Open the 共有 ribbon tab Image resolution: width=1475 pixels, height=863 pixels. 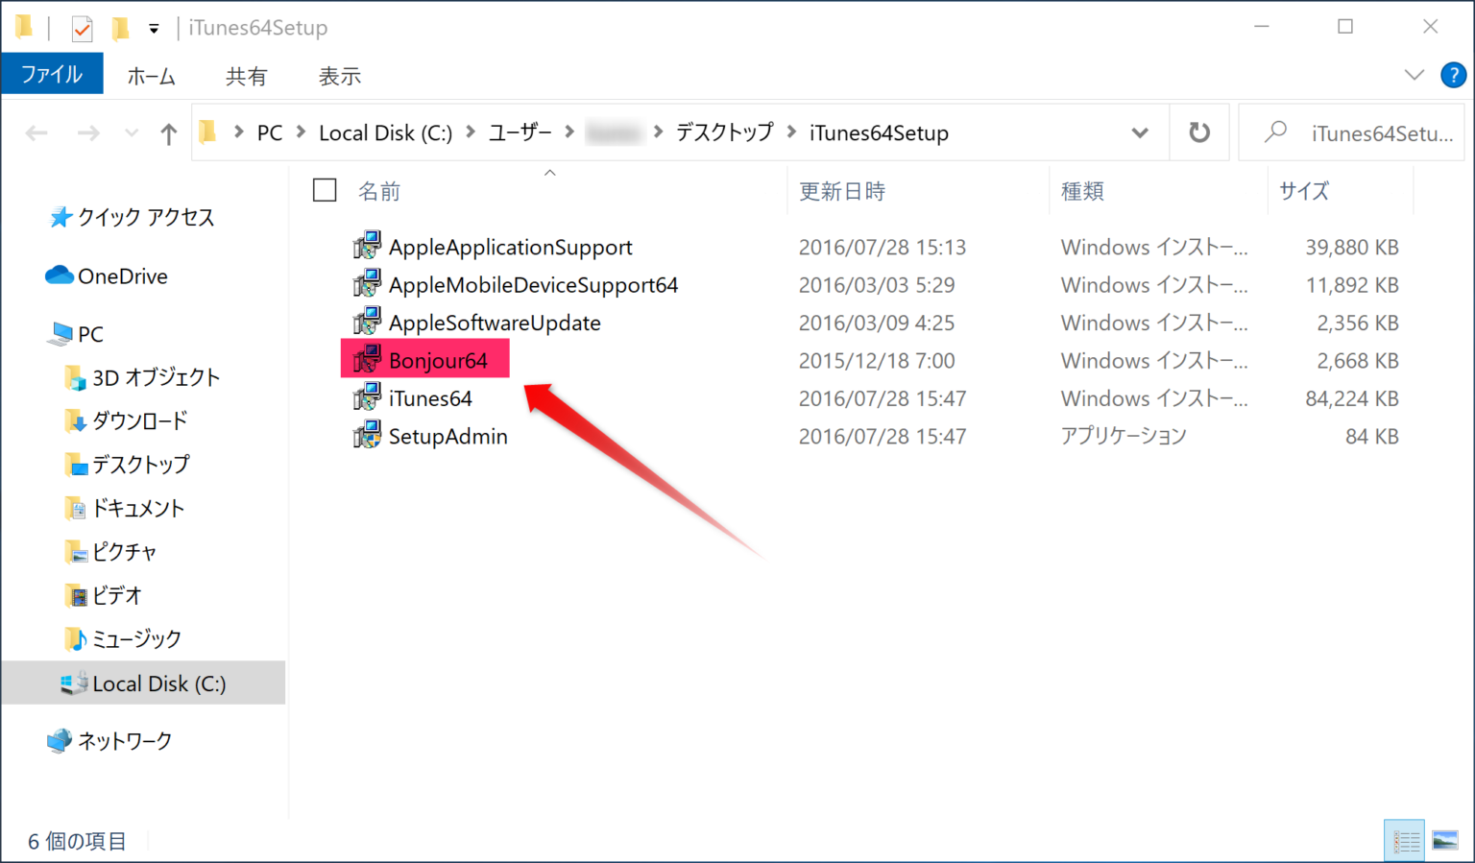(x=246, y=76)
